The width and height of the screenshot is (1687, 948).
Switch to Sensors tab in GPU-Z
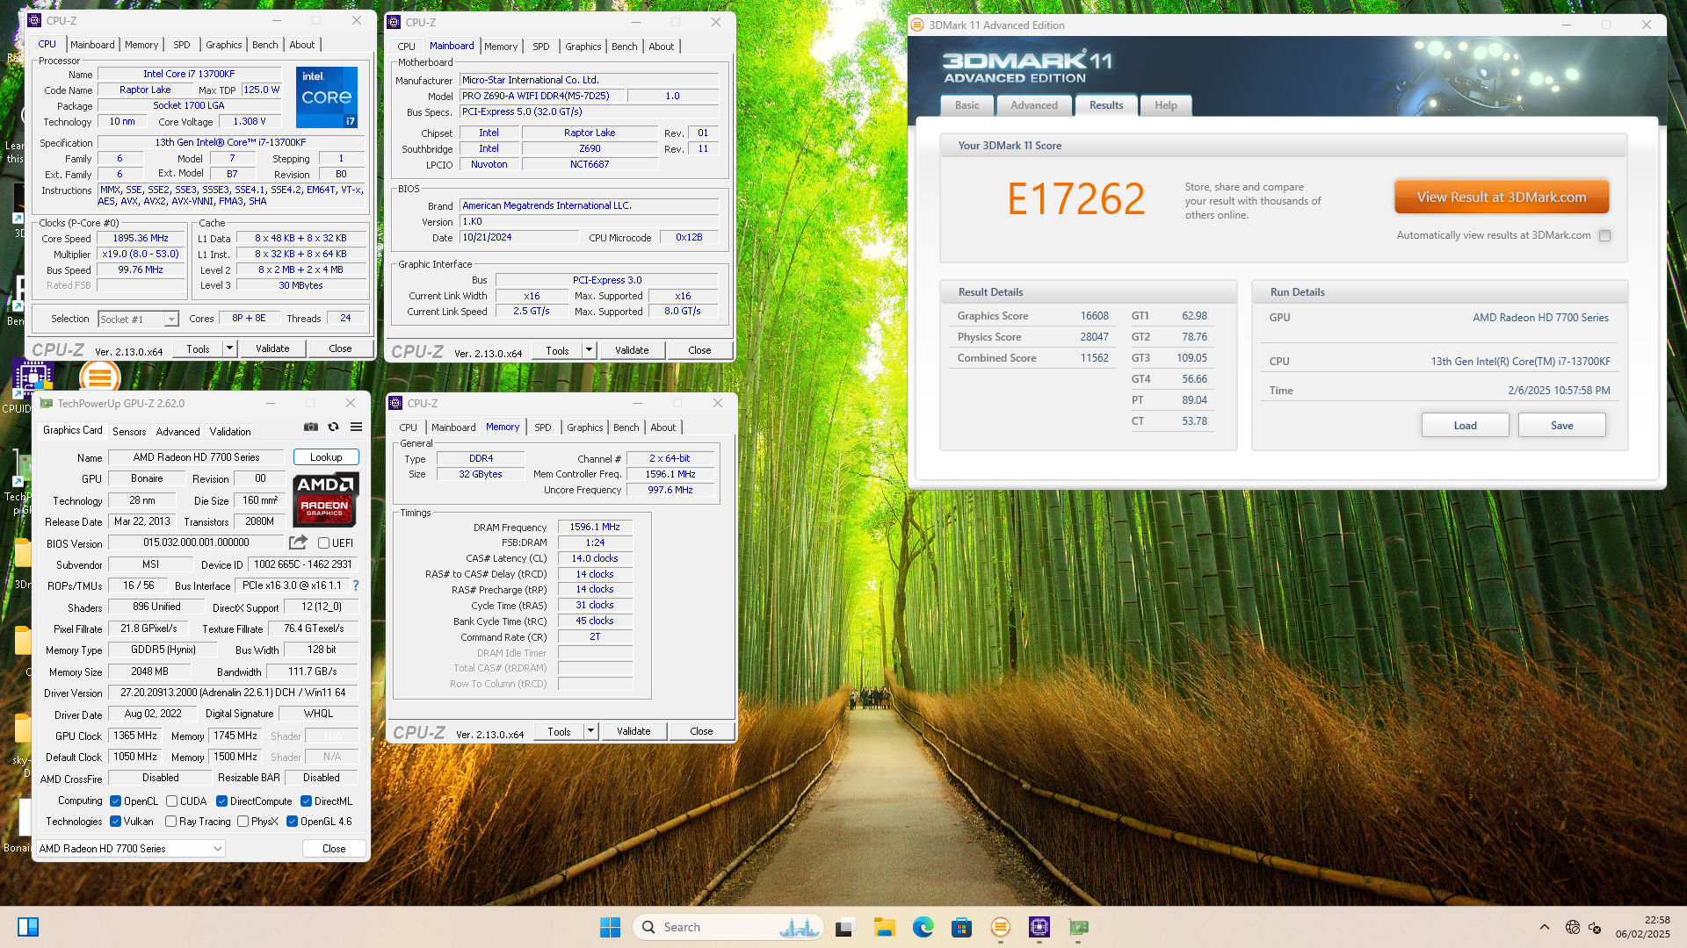129,431
